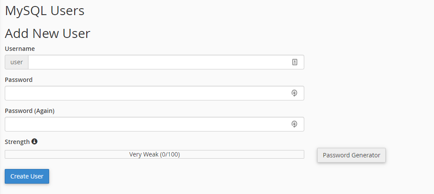434x194 pixels.
Task: Click the "Add New User" heading
Action: pos(47,34)
